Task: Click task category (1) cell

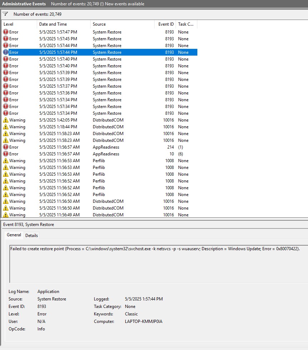Action: (181, 147)
